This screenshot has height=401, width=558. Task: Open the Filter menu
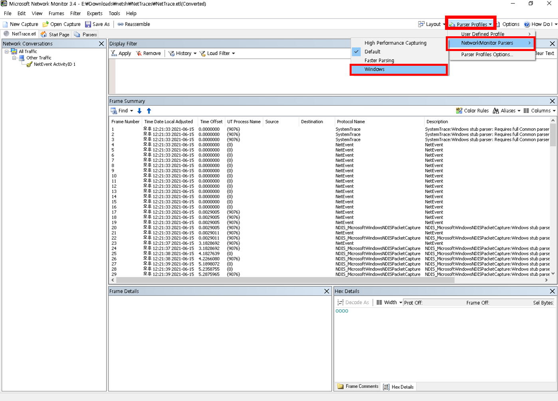pos(75,14)
